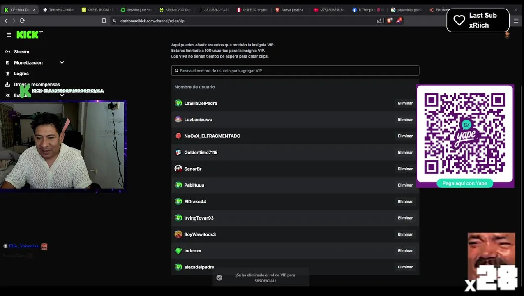Focus the VIP username search field

pyautogui.click(x=295, y=71)
